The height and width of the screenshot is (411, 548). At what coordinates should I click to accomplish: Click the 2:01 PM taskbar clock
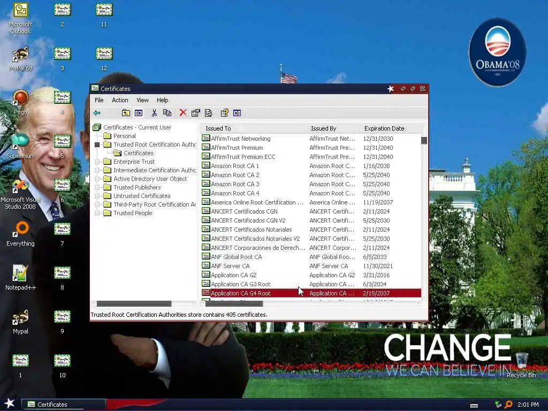[528, 405]
